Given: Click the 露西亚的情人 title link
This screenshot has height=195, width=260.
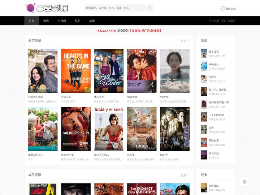Looking at the screenshot, I should (101, 155).
